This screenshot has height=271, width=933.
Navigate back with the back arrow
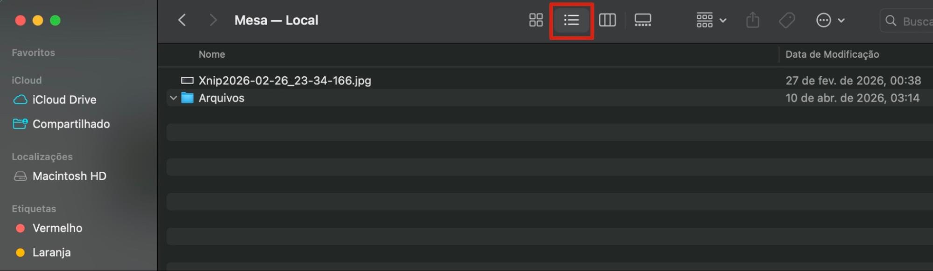[x=182, y=20]
